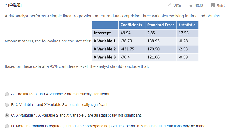Click the Coefficients column header
226x131 pixels.
[132, 25]
